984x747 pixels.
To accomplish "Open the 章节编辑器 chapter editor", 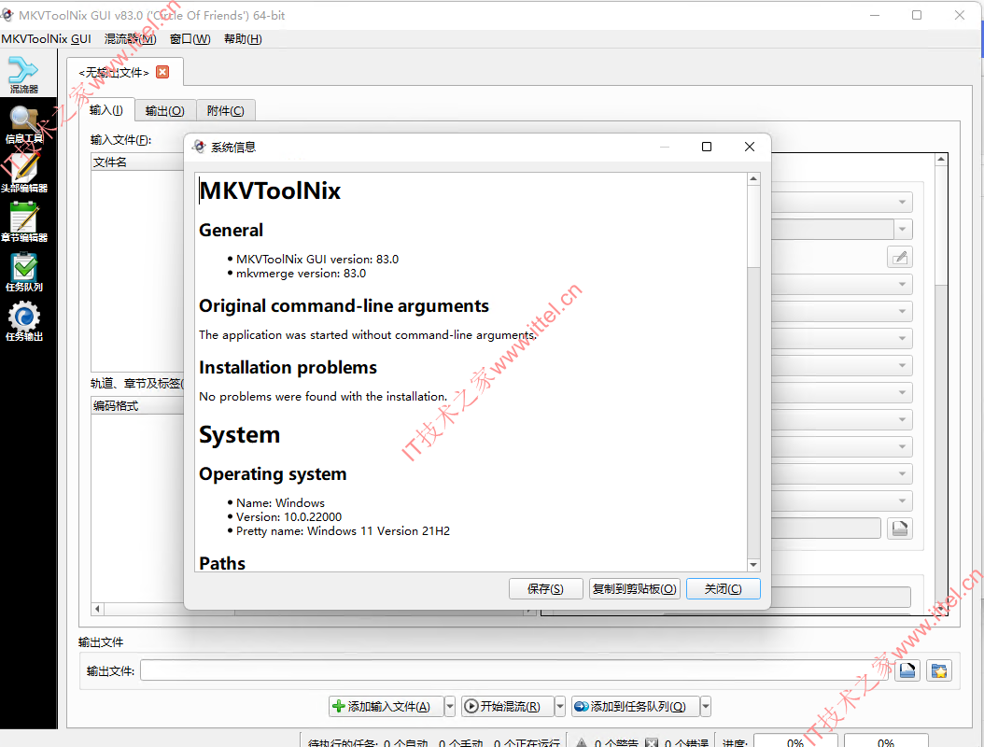I will point(24,223).
